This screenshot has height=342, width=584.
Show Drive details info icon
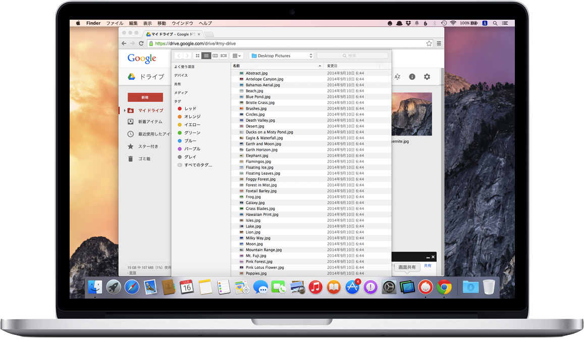tap(412, 76)
